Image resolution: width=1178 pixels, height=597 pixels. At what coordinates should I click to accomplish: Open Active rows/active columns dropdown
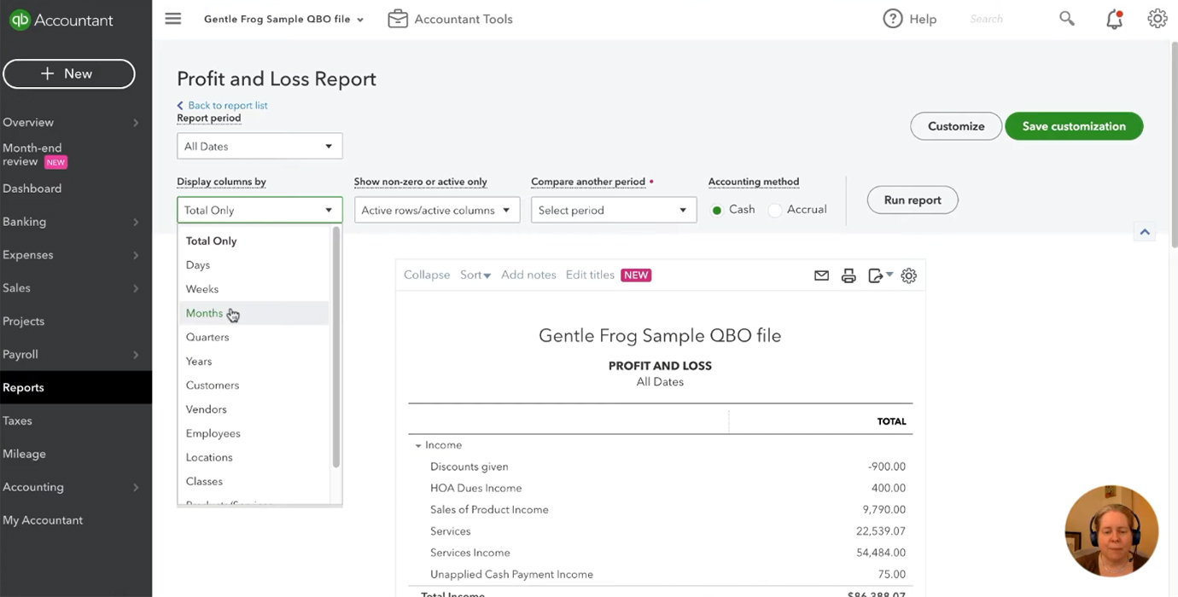(x=437, y=210)
